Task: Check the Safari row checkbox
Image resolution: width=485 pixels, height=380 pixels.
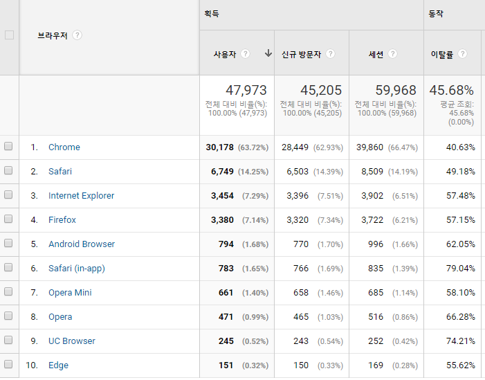Action: [x=8, y=170]
